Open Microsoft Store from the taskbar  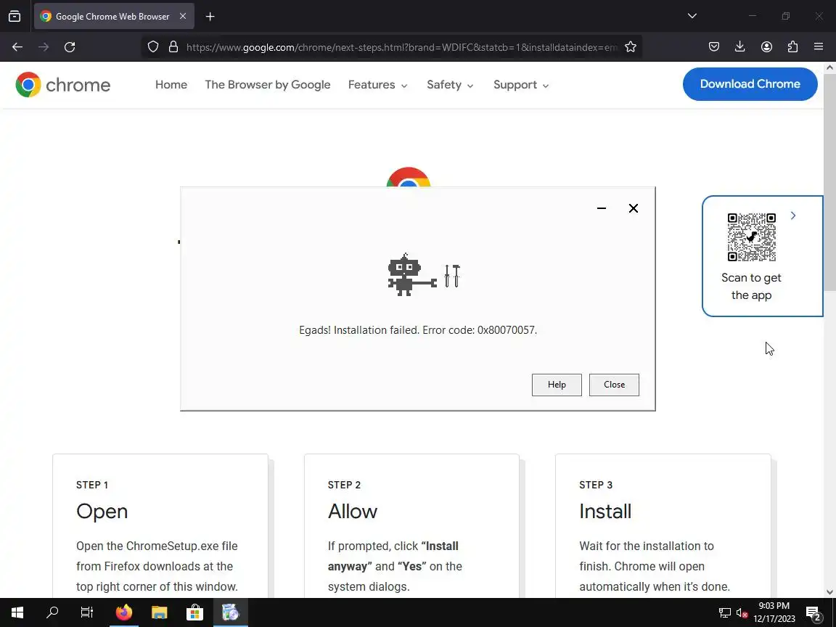(194, 612)
